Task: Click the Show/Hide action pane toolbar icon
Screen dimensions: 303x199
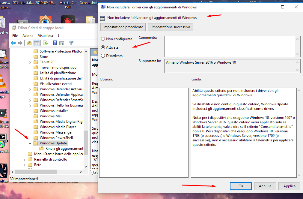Action: pyautogui.click(x=62, y=43)
